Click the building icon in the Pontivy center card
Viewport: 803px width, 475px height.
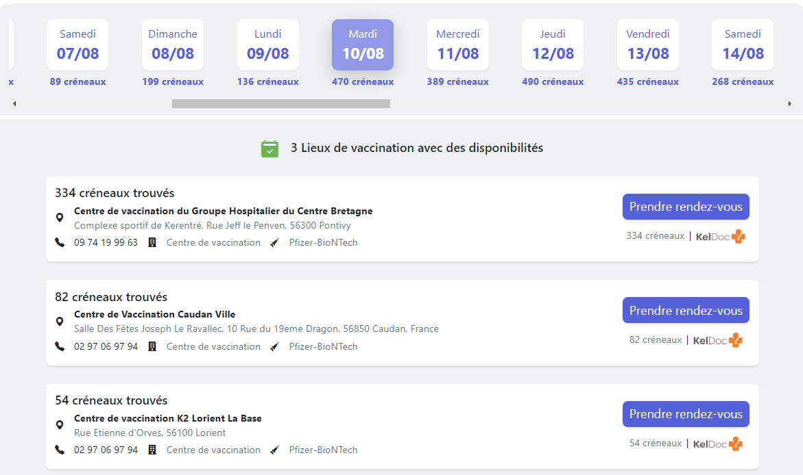pyautogui.click(x=152, y=242)
